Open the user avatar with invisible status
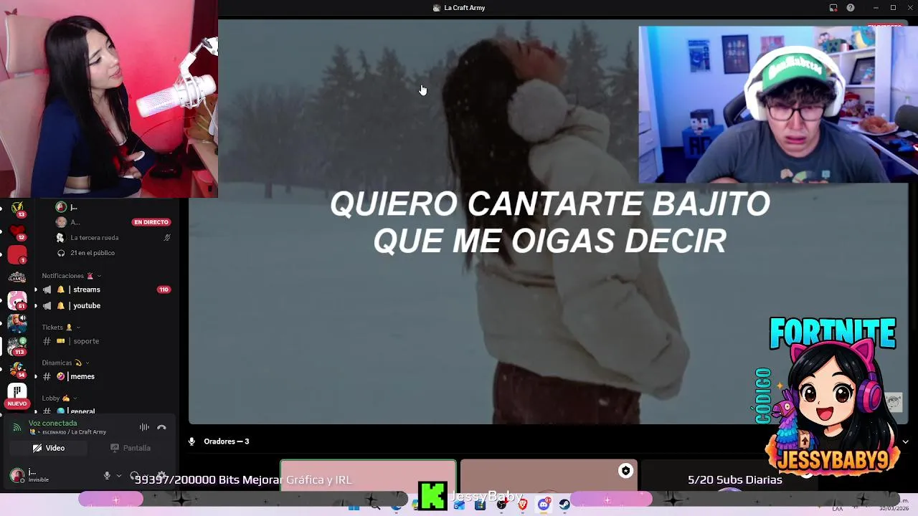The height and width of the screenshot is (516, 918). (16, 475)
